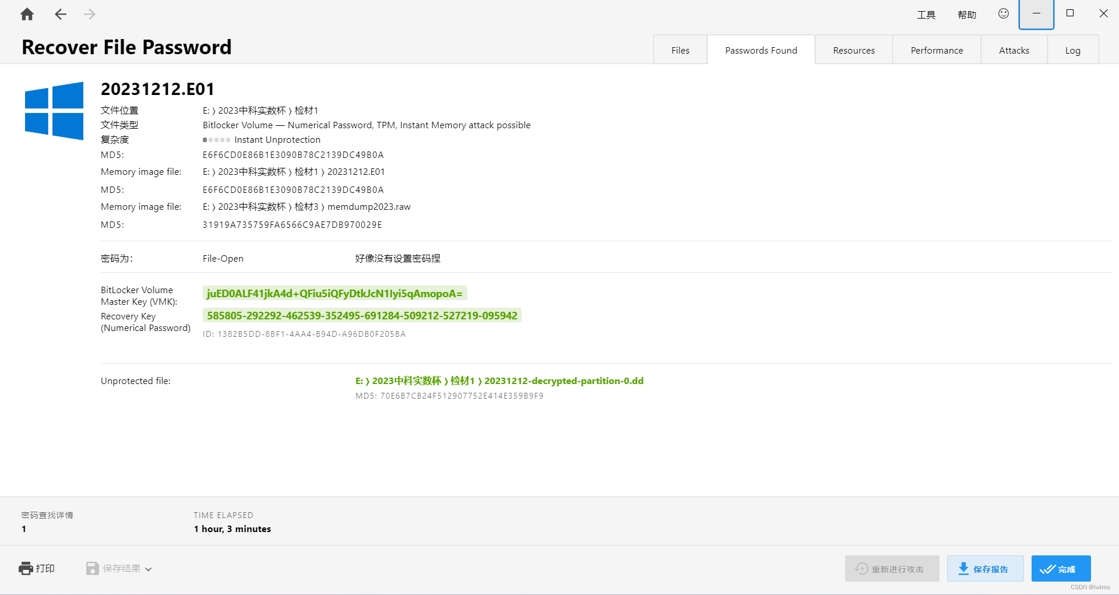Image resolution: width=1119 pixels, height=595 pixels.
Task: Click the 完成 finish button
Action: pyautogui.click(x=1061, y=569)
